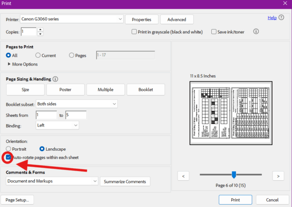This screenshot has width=292, height=207.
Task: Click the page preview slider handle
Action: (234, 175)
